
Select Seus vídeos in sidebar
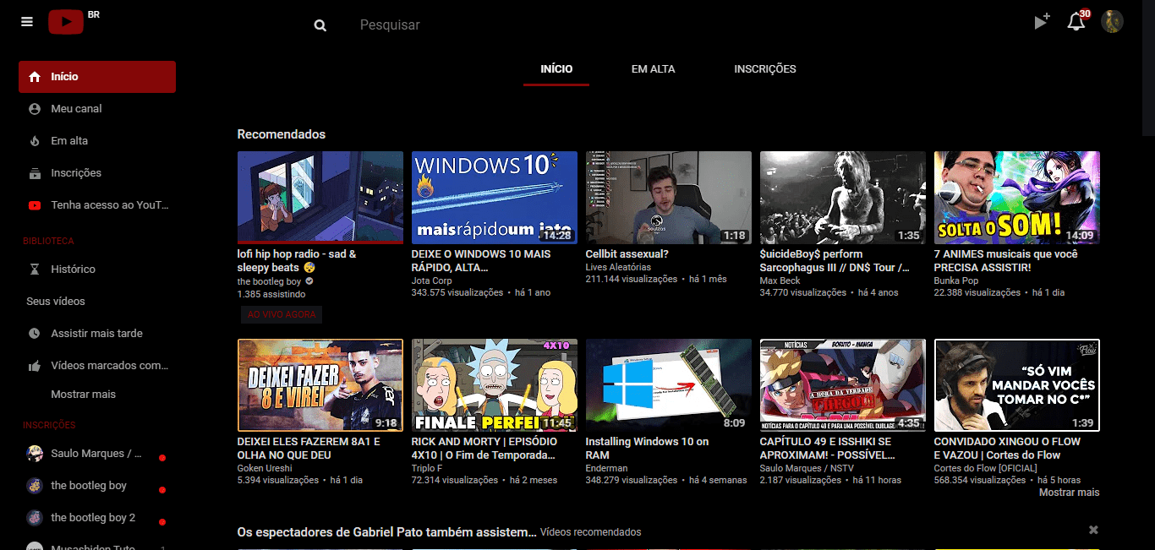click(x=97, y=302)
